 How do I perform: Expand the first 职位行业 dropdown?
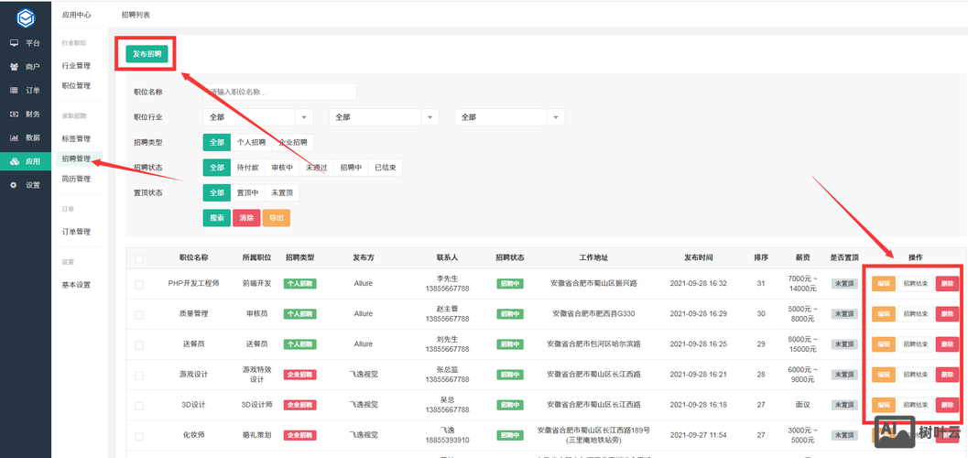pyautogui.click(x=257, y=117)
